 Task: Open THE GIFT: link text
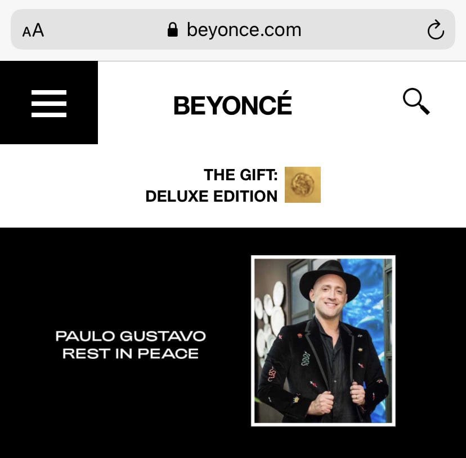click(241, 175)
